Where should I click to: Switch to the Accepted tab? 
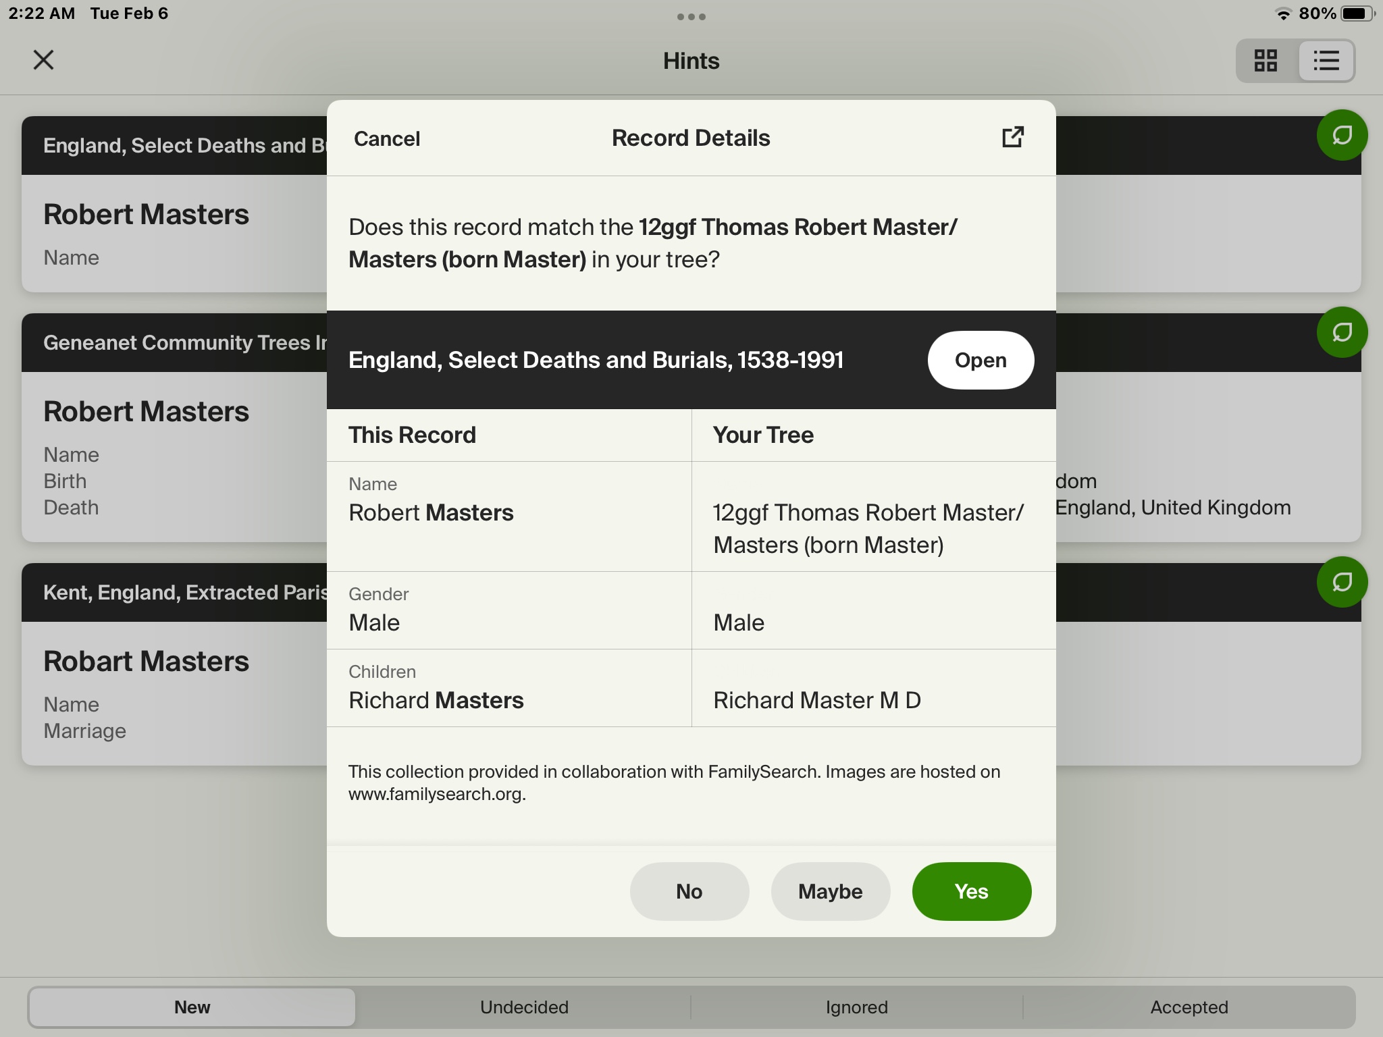click(x=1189, y=1007)
